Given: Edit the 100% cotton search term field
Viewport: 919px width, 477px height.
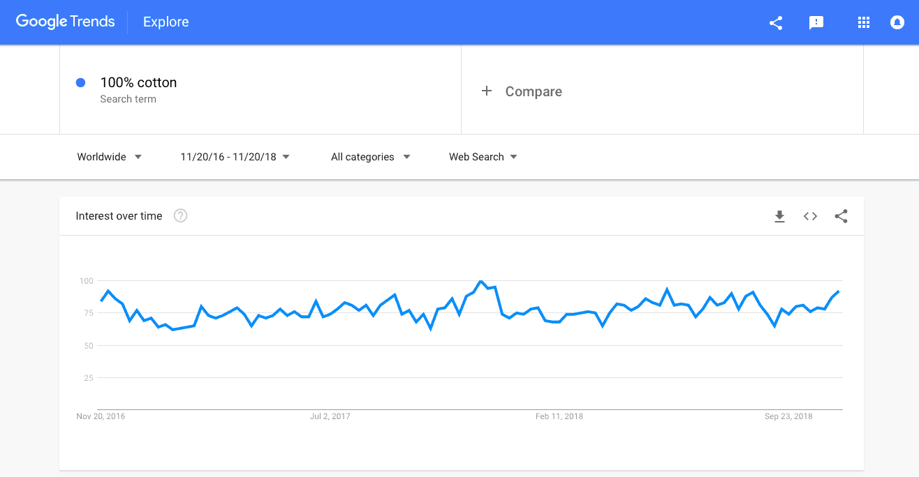Looking at the screenshot, I should coord(260,89).
